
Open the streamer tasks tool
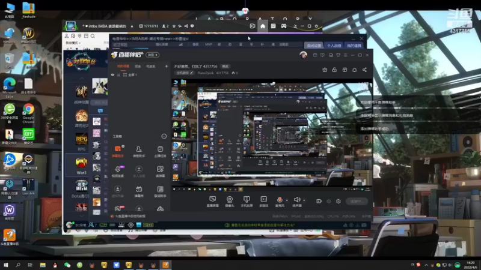[160, 151]
